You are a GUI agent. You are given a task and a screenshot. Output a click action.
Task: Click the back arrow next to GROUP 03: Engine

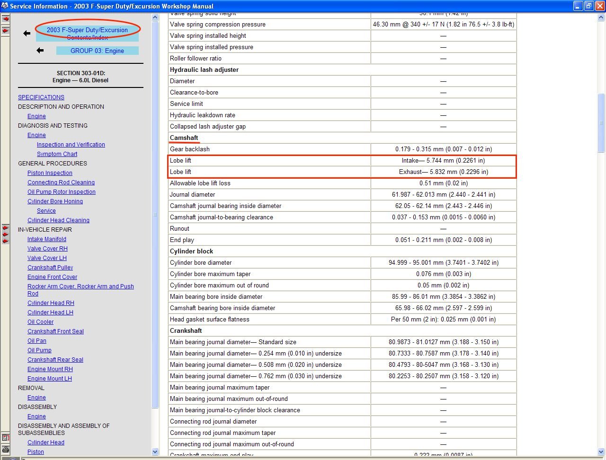coord(40,50)
